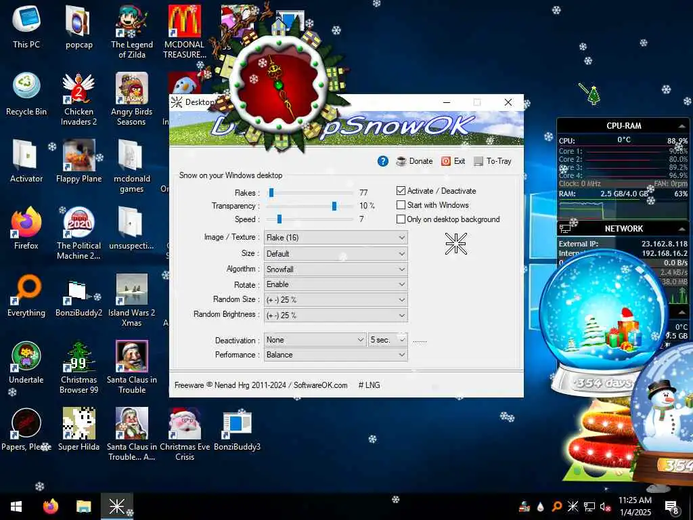
Task: Select the popcap desktop icon
Action: point(79,26)
